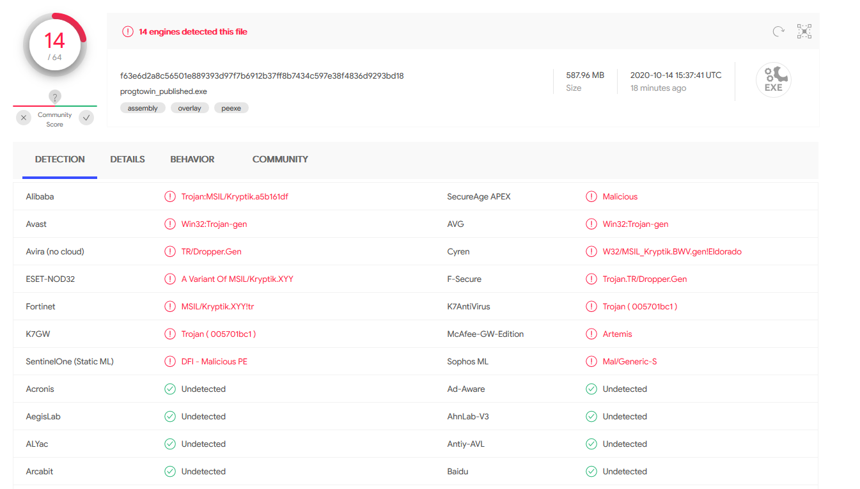Click the Fortinet detection warning icon
860x489 pixels.
point(170,307)
